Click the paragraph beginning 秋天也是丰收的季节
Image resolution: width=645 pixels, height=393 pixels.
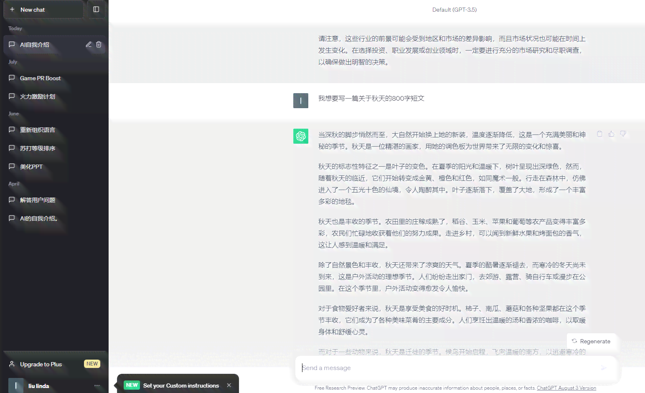coord(452,233)
